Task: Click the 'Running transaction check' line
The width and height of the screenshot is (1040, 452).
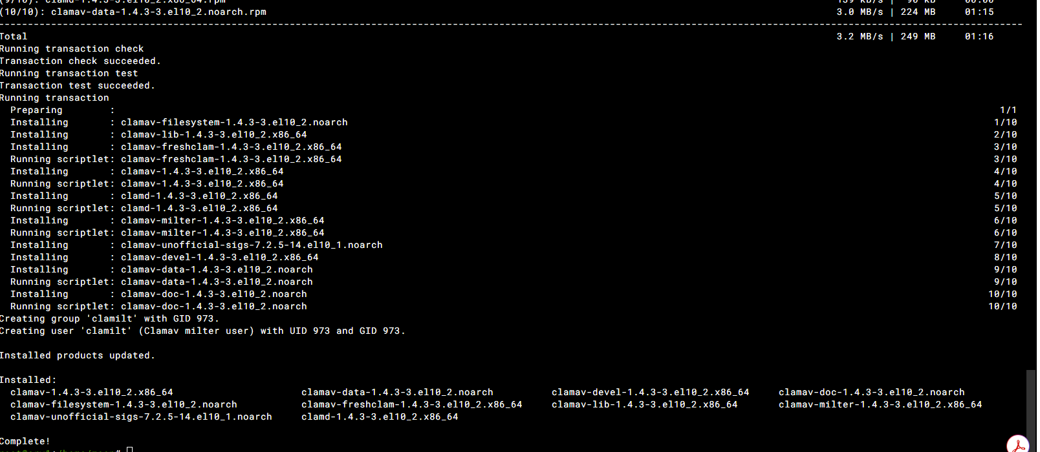Action: [72, 49]
